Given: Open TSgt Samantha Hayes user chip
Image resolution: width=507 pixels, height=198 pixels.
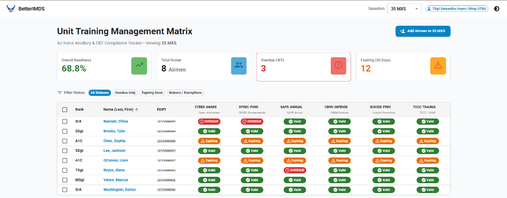Looking at the screenshot, I should click(457, 9).
